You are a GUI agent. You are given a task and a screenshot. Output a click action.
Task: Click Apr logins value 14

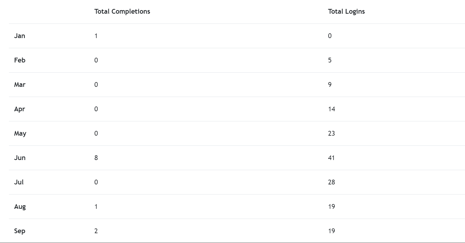coord(332,109)
